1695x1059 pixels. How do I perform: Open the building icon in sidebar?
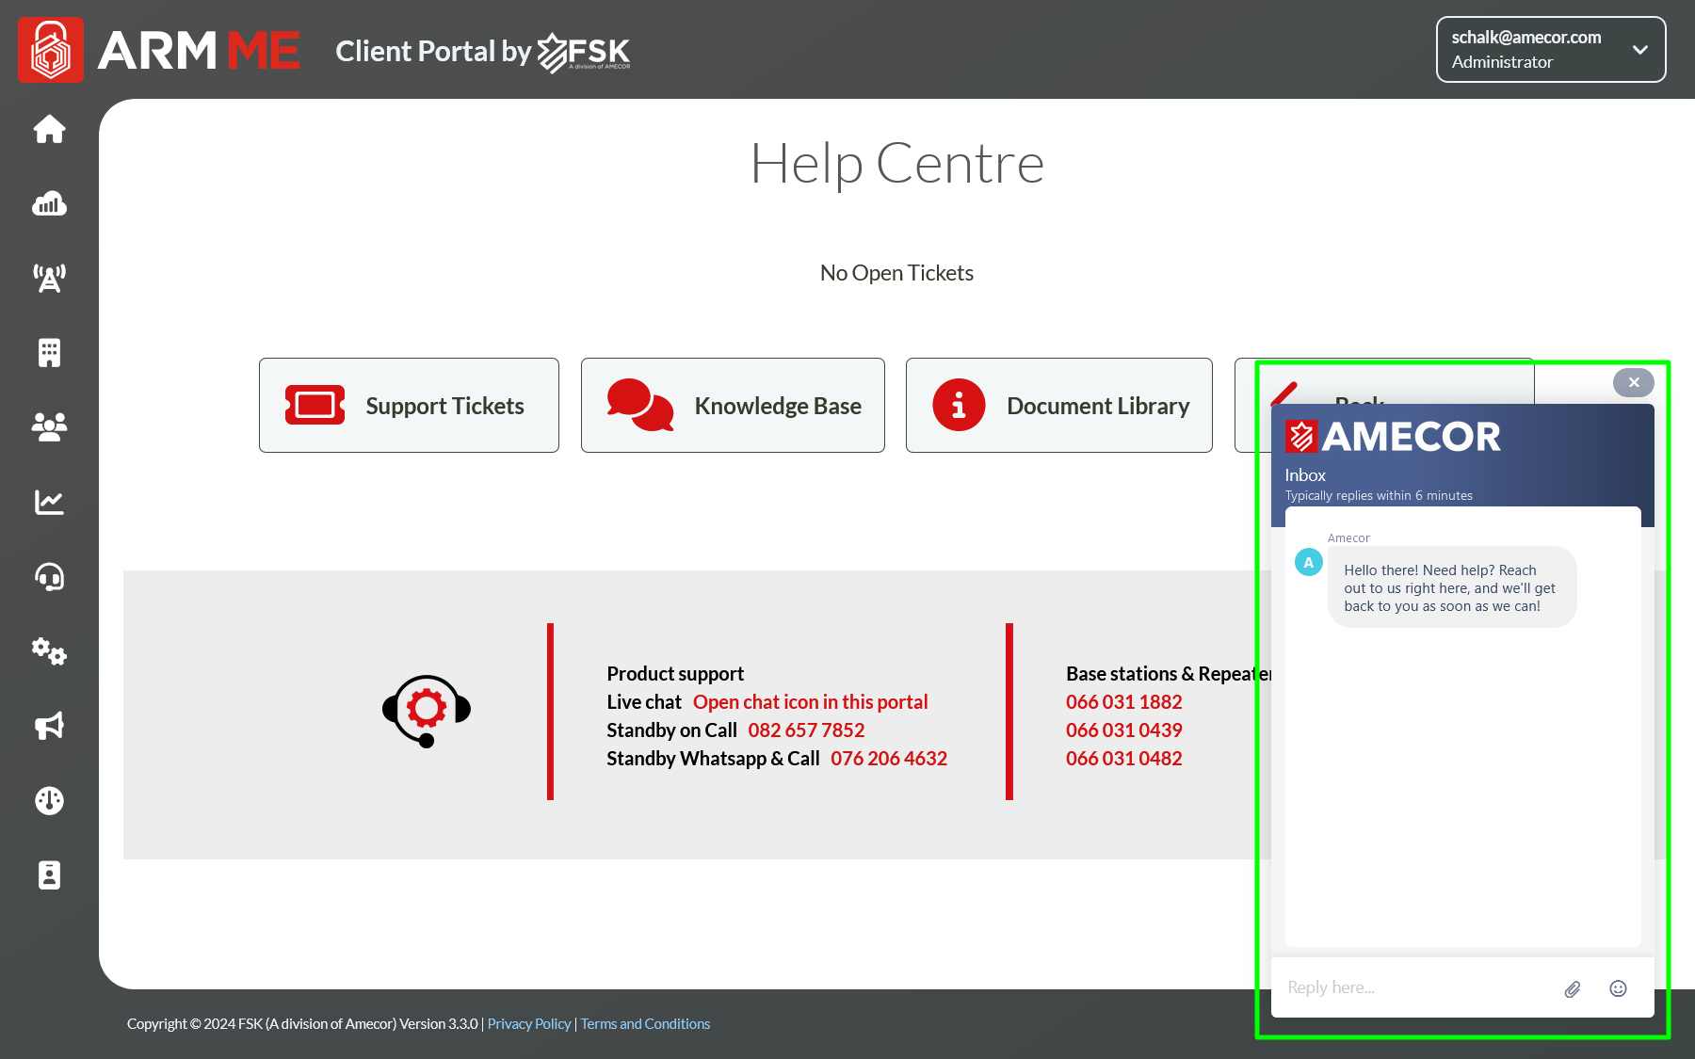[49, 353]
